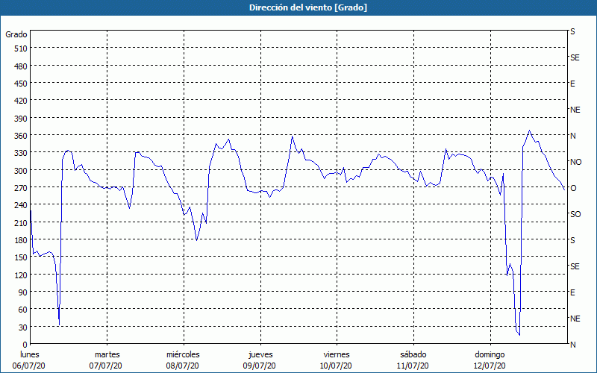Click the 'sábado' day label
The height and width of the screenshot is (373, 597).
tap(413, 354)
